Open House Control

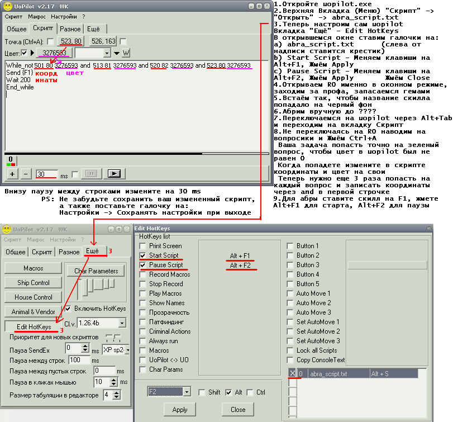[x=33, y=297]
